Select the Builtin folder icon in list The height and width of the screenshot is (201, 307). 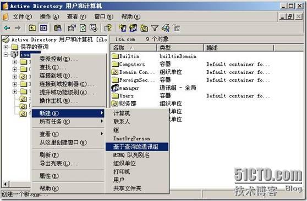click(x=115, y=56)
